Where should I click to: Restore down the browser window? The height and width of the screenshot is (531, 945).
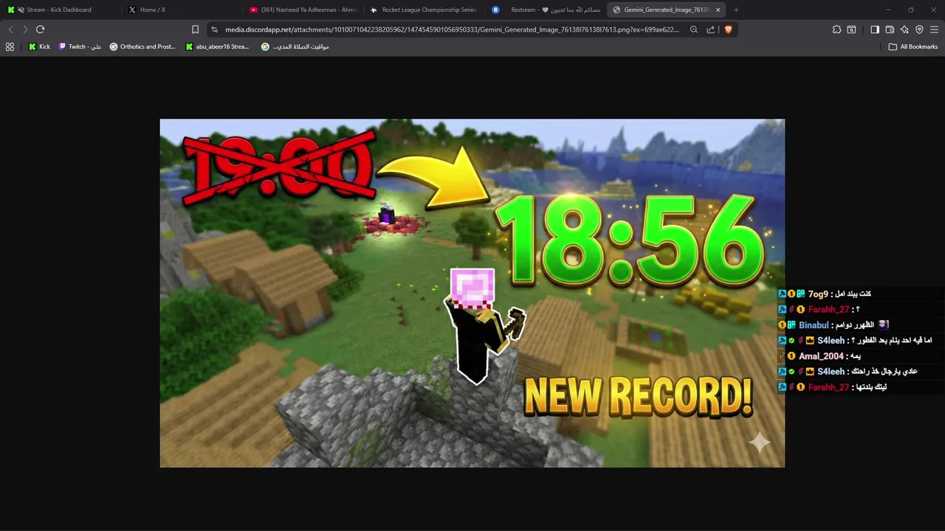coord(910,10)
